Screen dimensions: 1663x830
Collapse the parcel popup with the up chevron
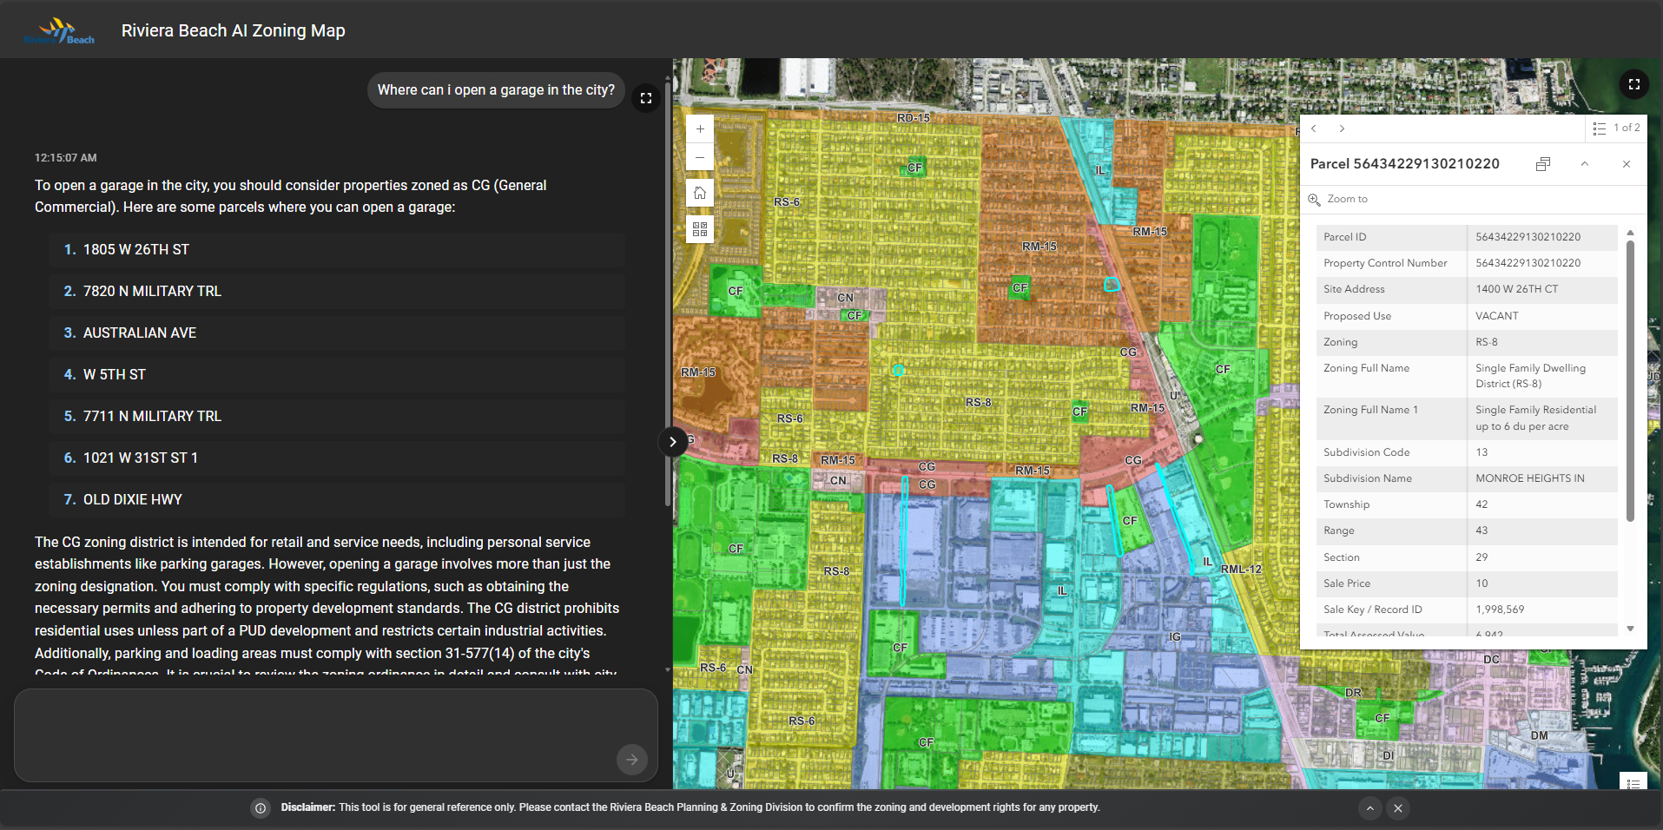pos(1585,163)
